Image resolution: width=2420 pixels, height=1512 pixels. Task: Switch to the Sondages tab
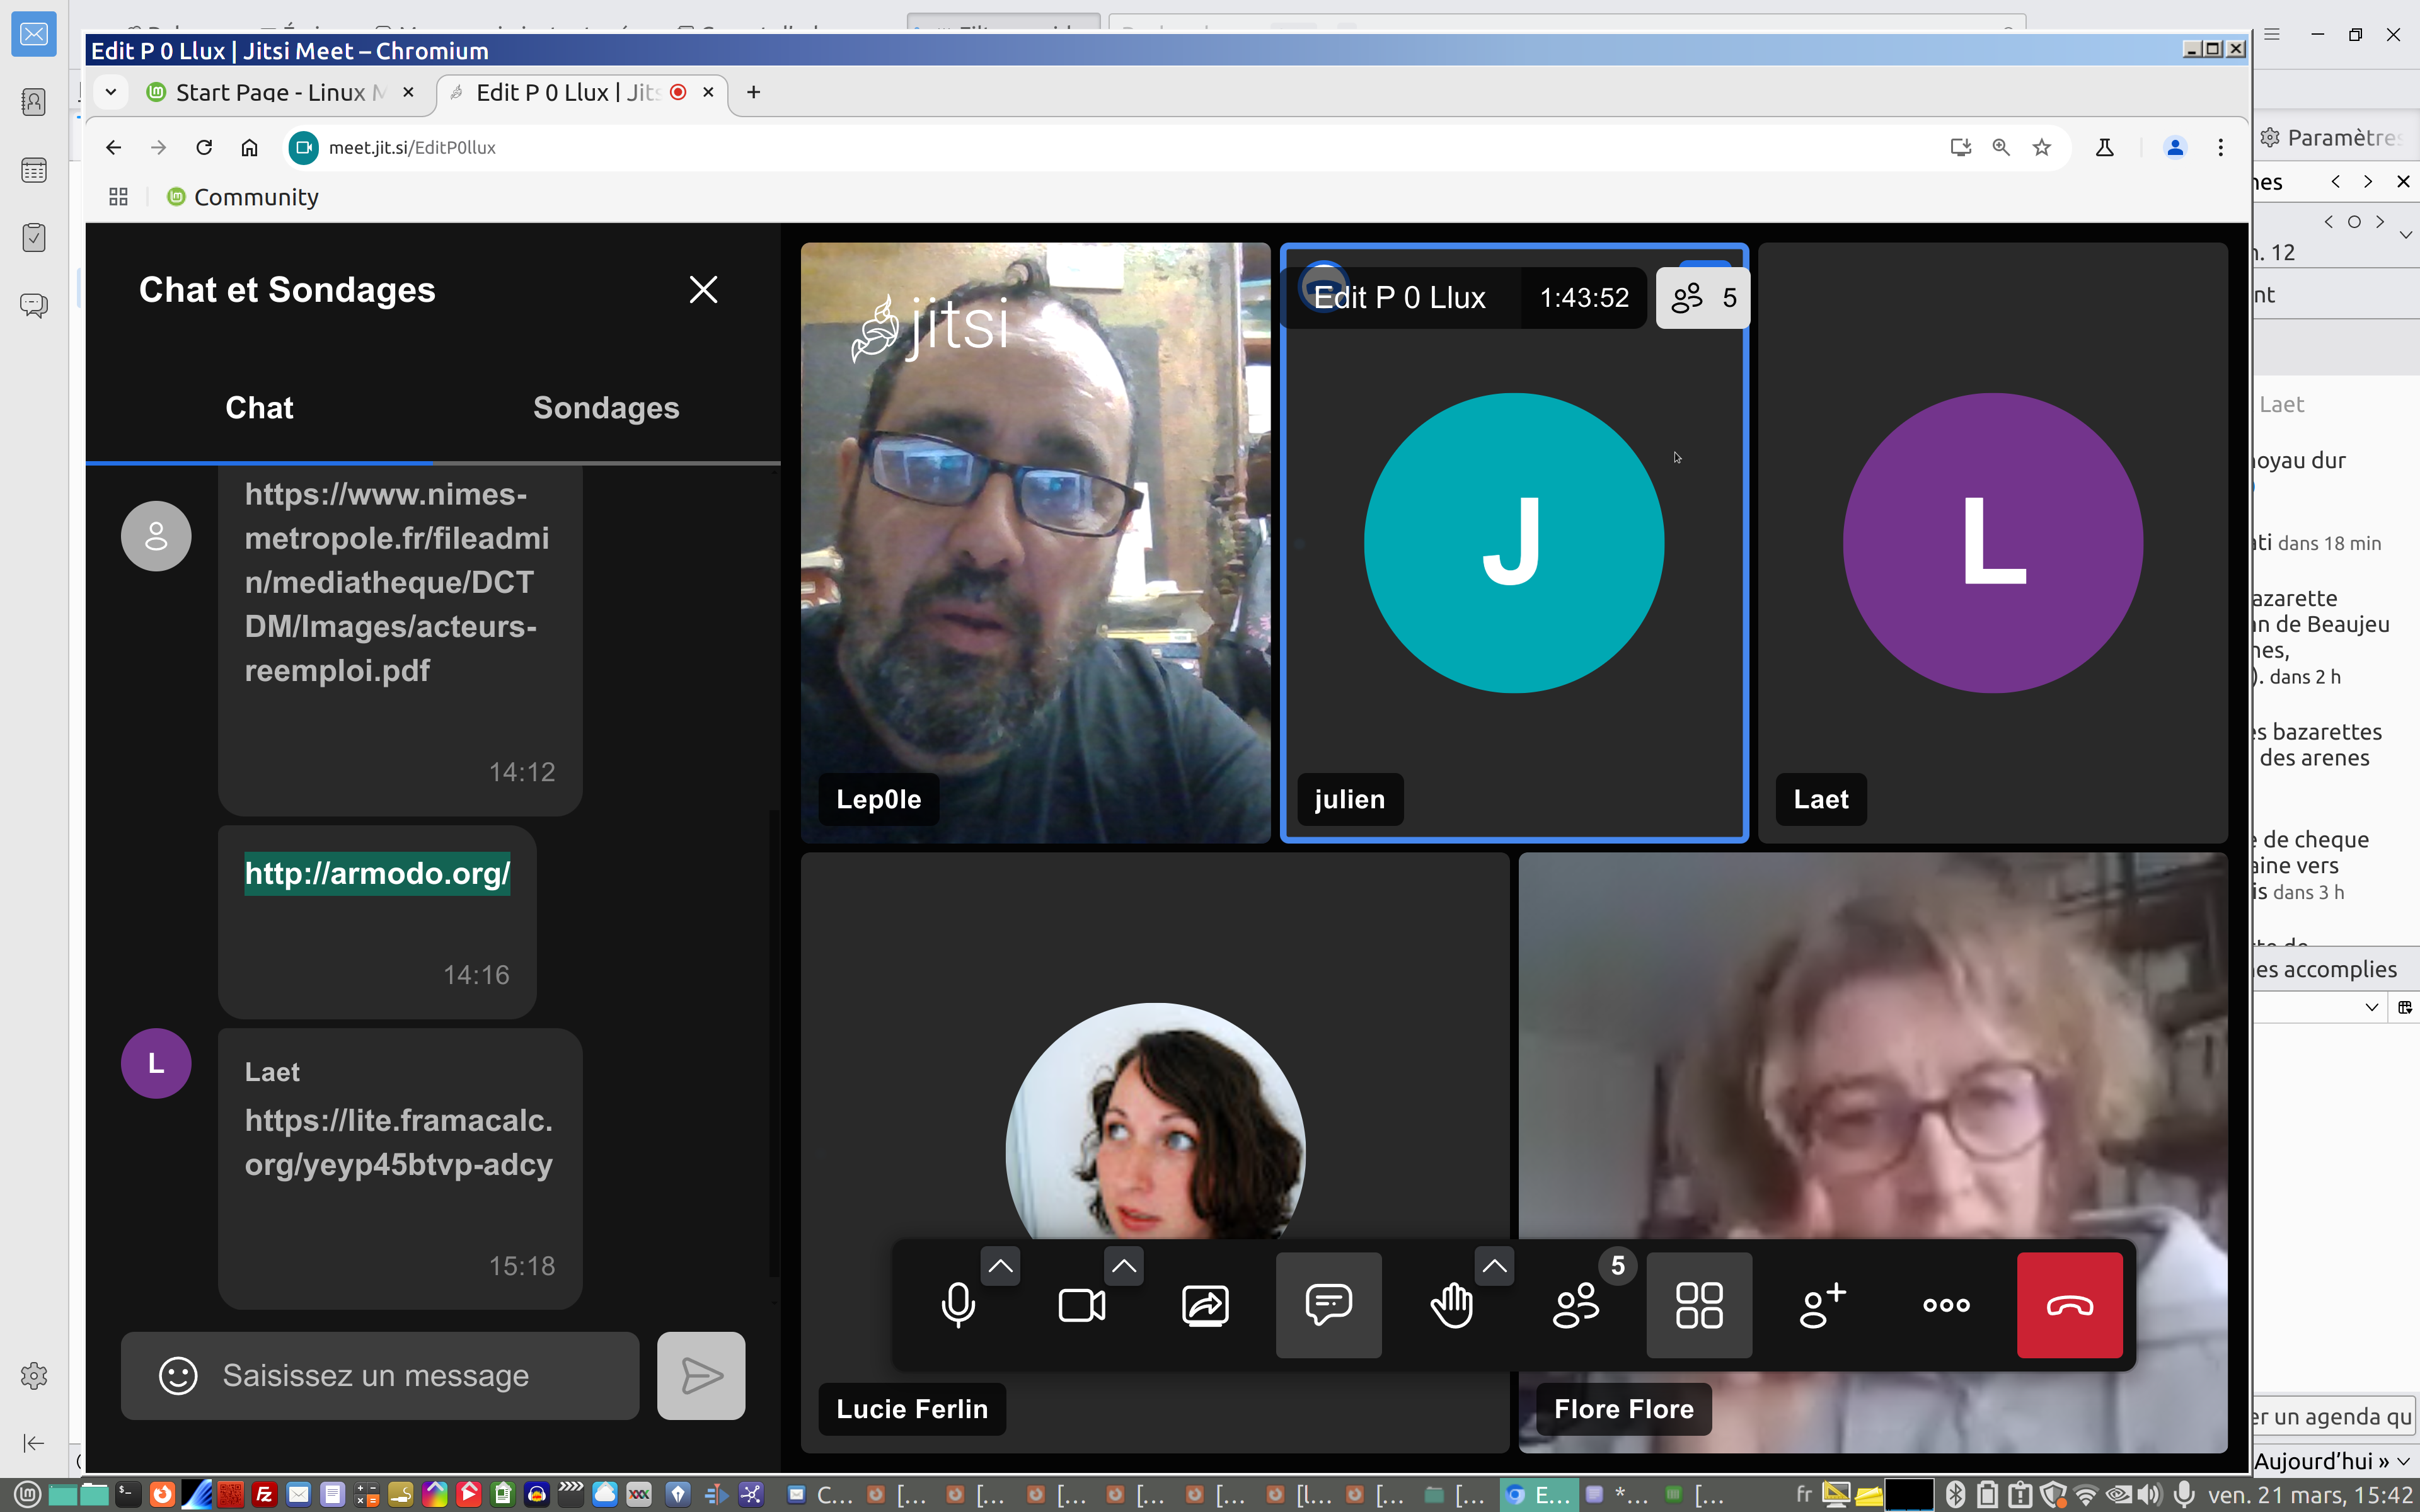pos(606,408)
